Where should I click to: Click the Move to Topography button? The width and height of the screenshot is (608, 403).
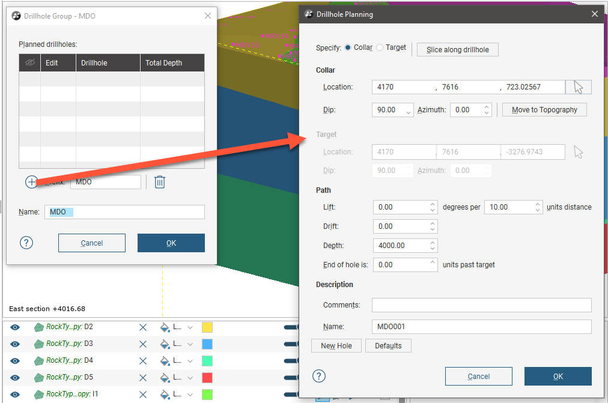(544, 110)
